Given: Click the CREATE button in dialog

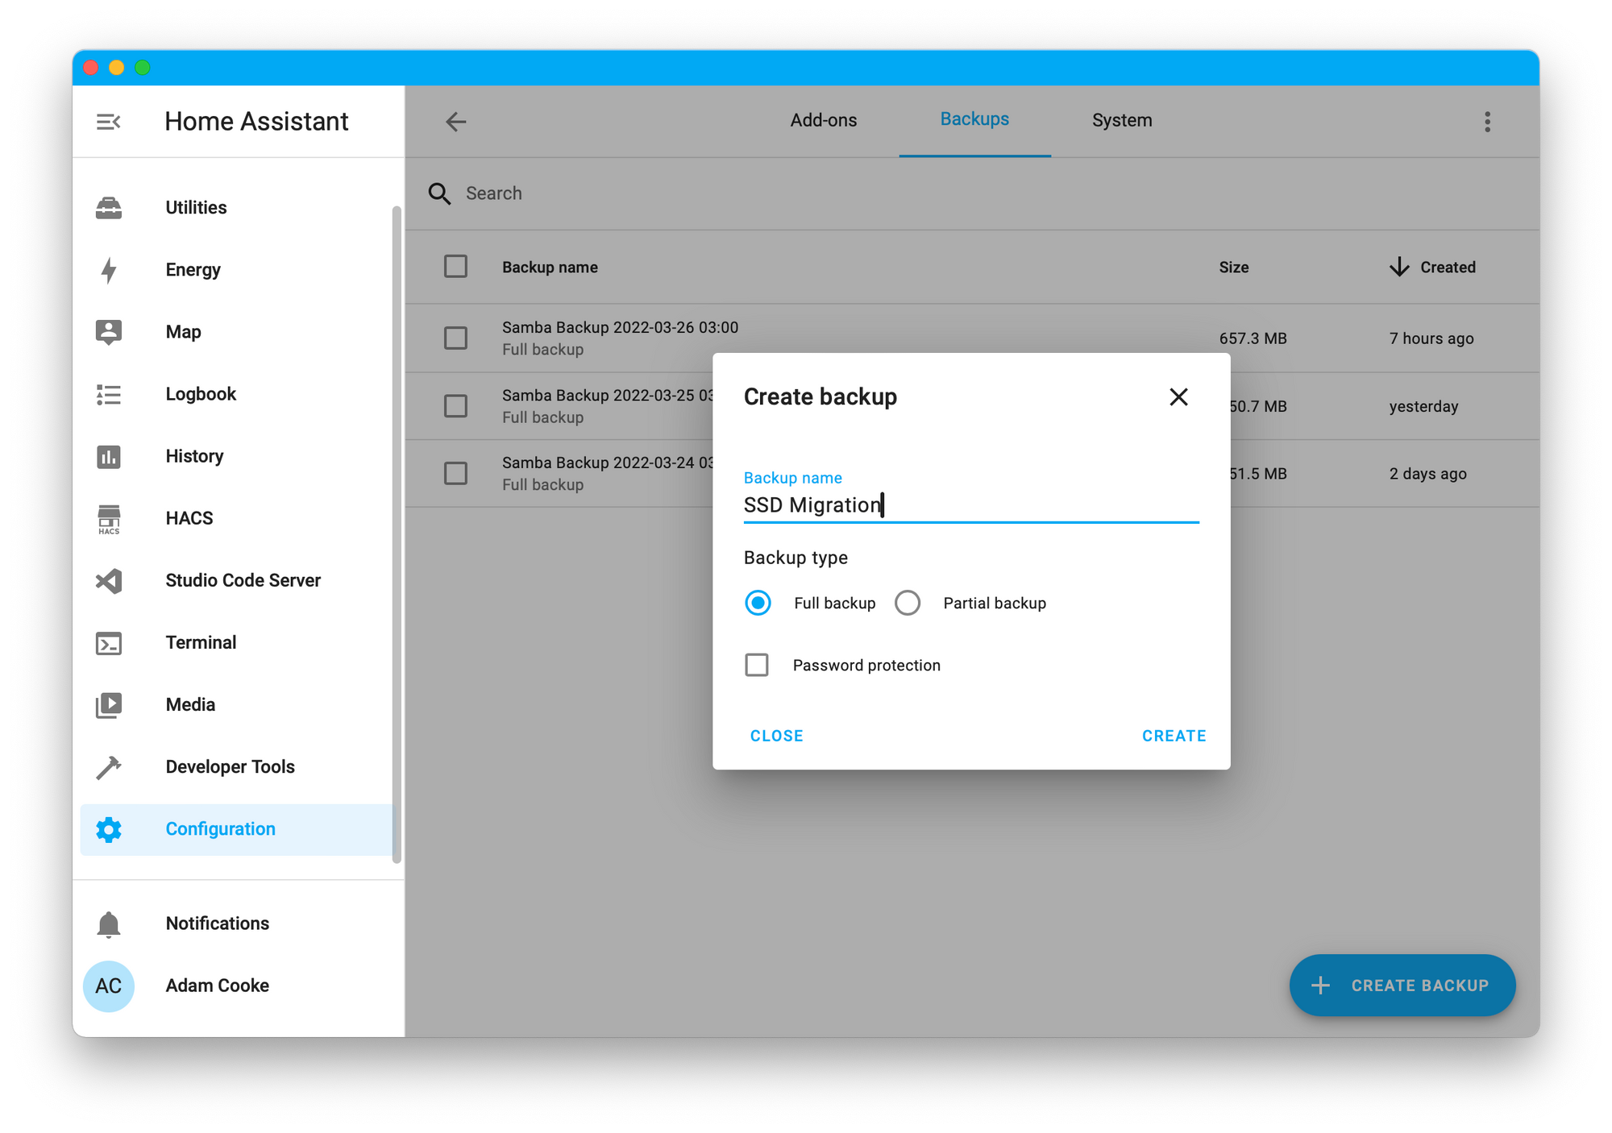Looking at the screenshot, I should tap(1174, 736).
